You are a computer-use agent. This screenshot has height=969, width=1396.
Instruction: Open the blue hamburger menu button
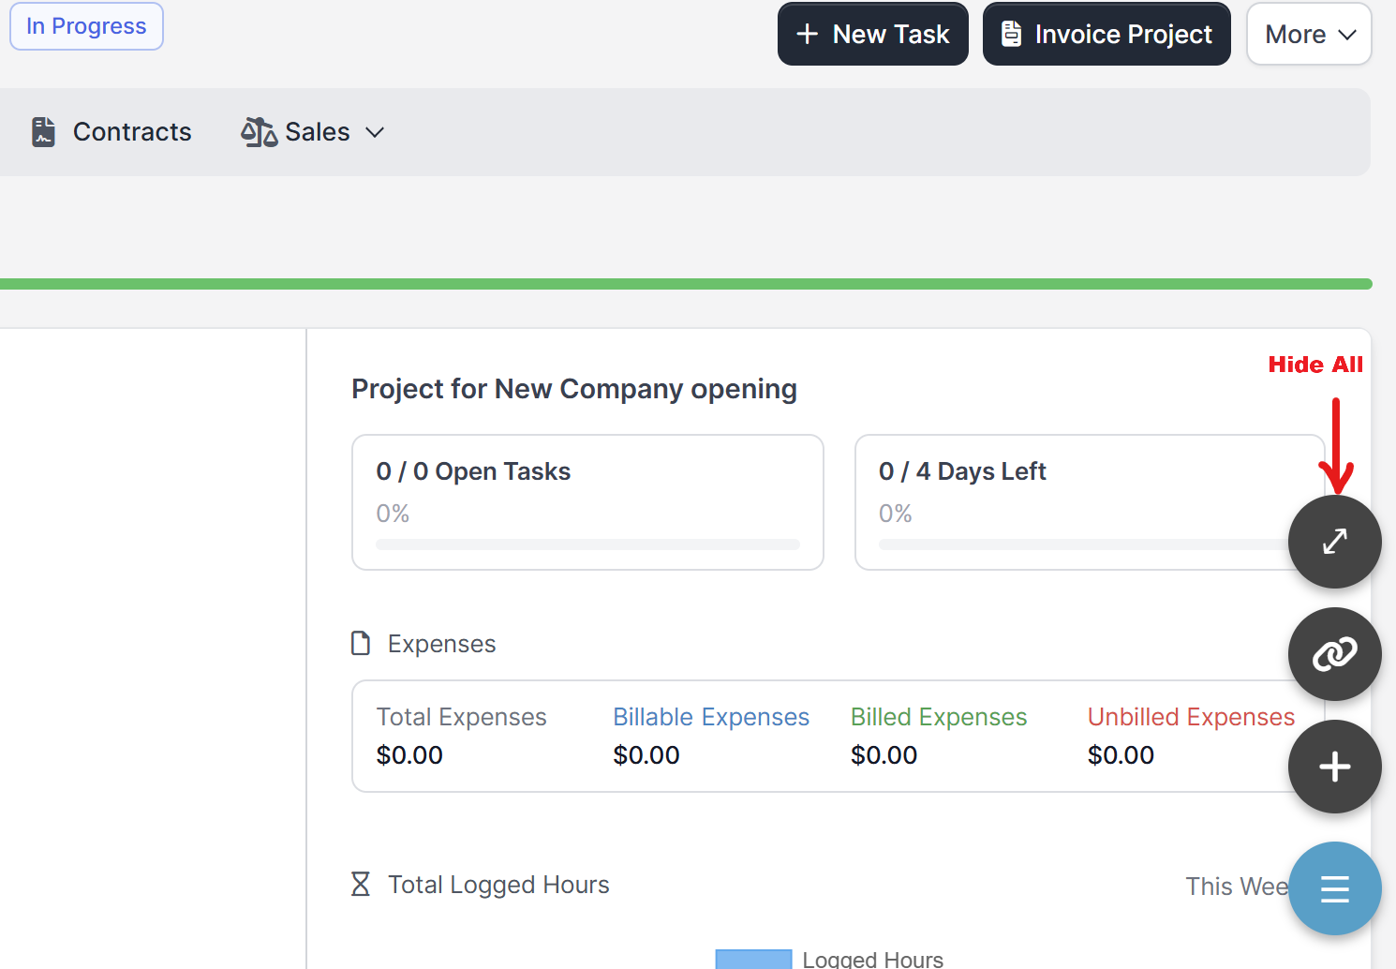tap(1334, 888)
